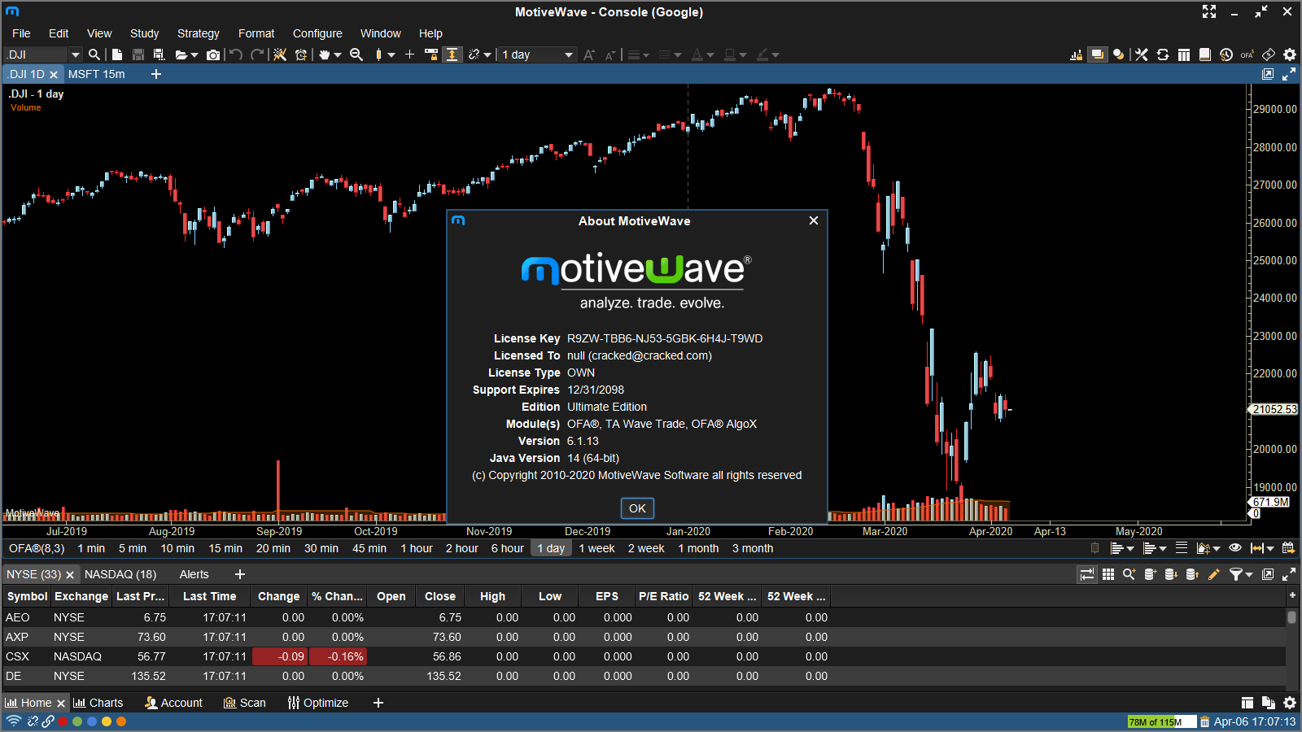Toggle the highlighted vertical arrows button
This screenshot has width=1302, height=732.
point(452,54)
